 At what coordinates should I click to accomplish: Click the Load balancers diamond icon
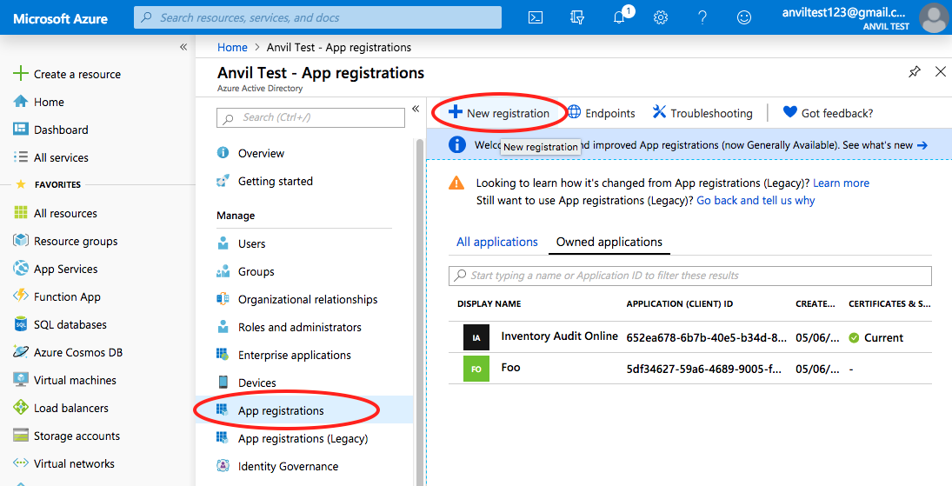click(x=21, y=408)
